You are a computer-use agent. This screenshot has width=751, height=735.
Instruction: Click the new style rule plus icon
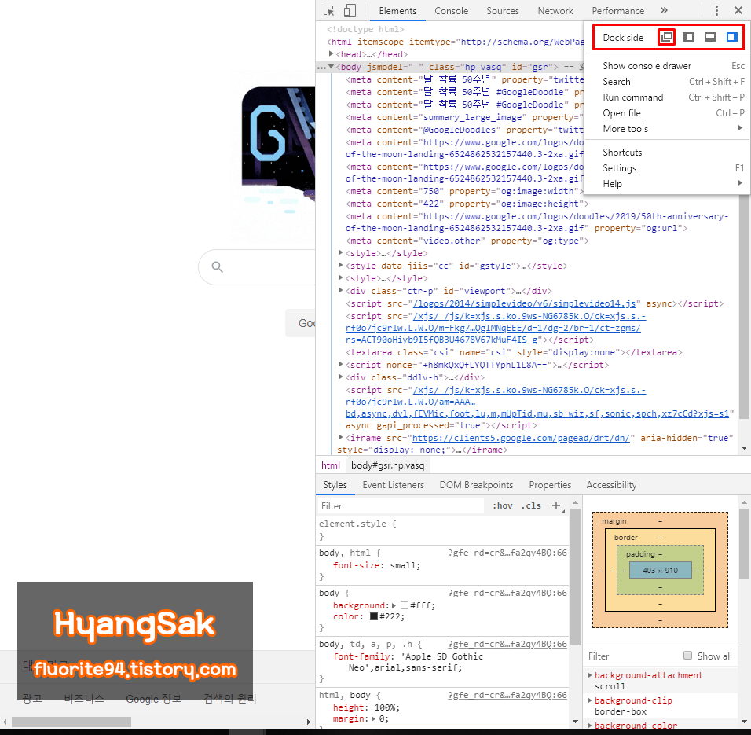[x=556, y=505]
